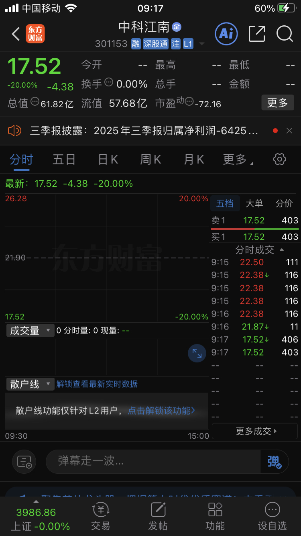Open 更多成交 button
The image size is (301, 536).
click(x=255, y=431)
